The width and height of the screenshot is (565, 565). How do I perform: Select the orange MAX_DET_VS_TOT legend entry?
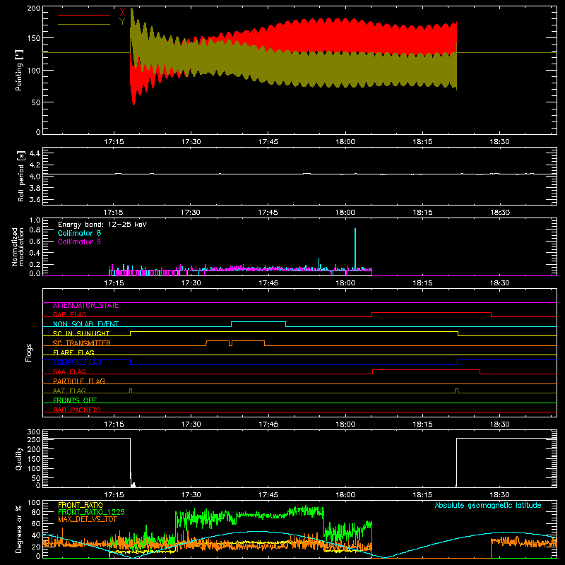(x=87, y=519)
